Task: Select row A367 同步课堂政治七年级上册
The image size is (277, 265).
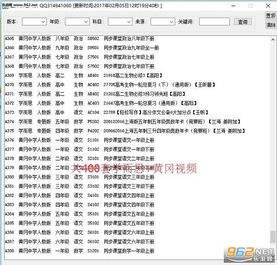Action: coord(80,57)
